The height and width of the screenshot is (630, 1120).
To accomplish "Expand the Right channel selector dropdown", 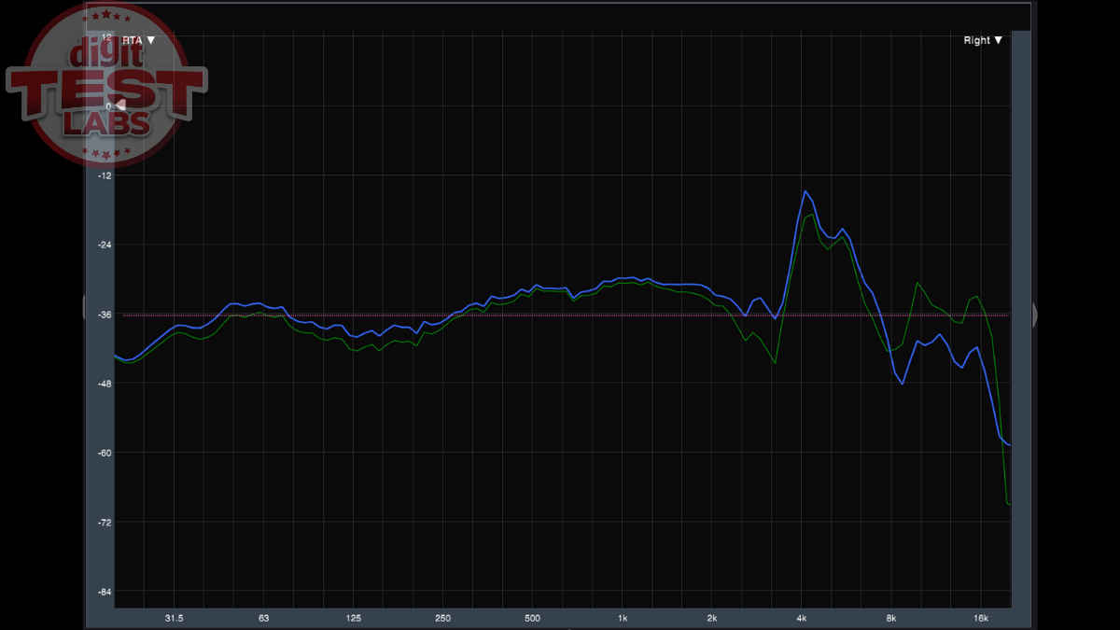I will tap(983, 40).
